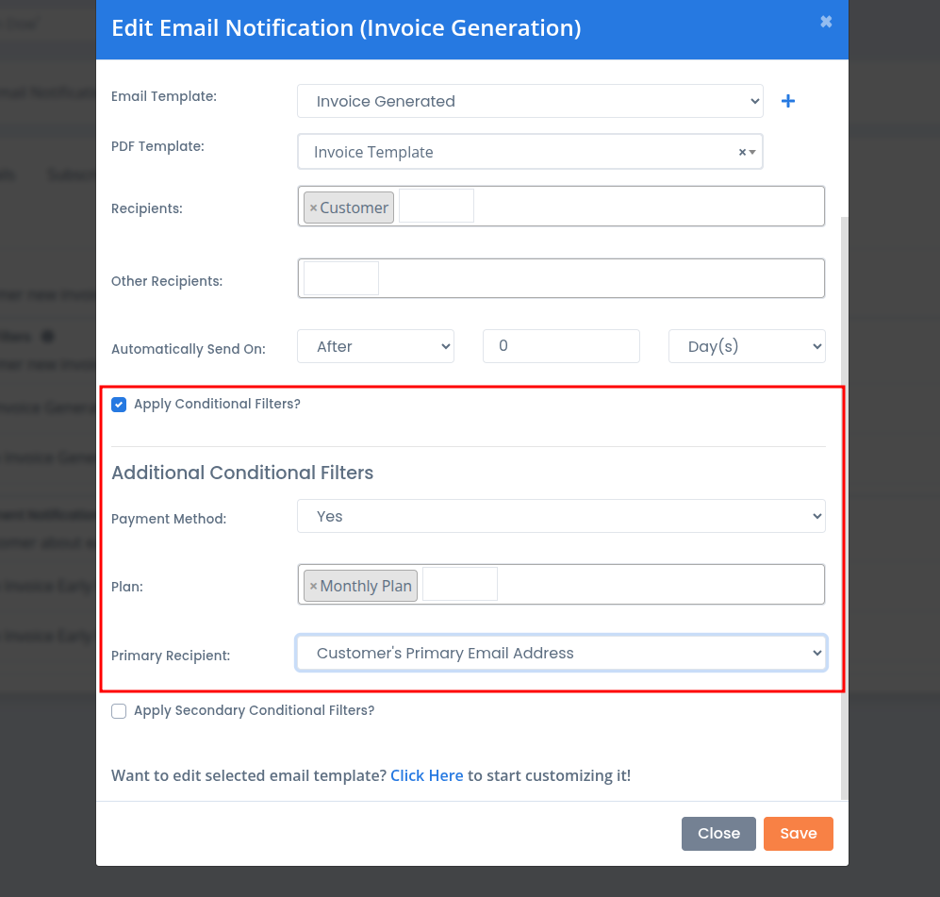
Task: Close dialog with the X icon
Action: tap(826, 22)
